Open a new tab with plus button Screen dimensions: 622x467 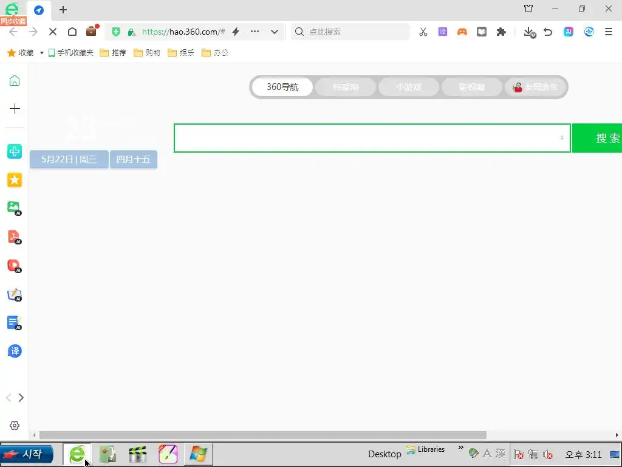[x=63, y=10]
